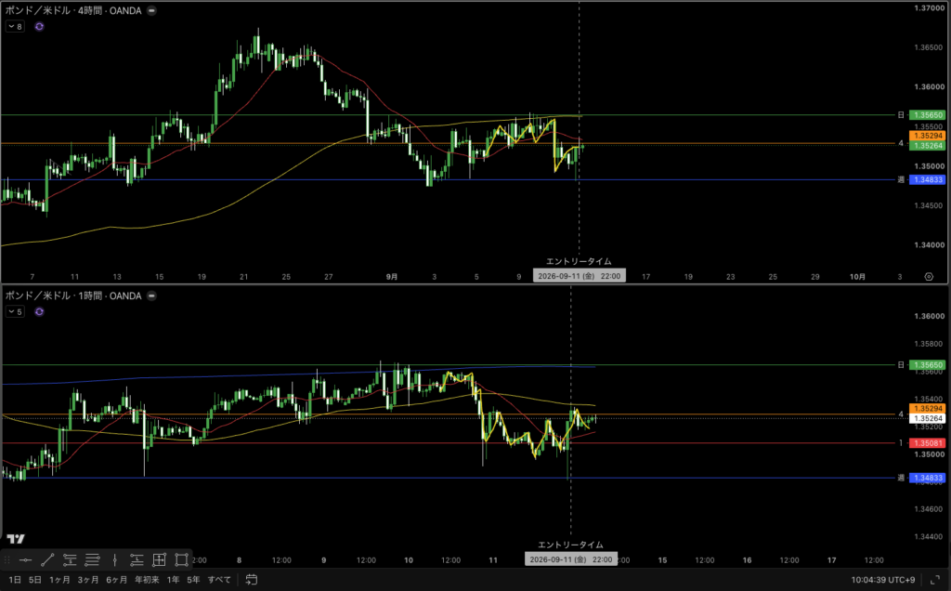Select the trend line tool
The width and height of the screenshot is (951, 591).
(47, 559)
